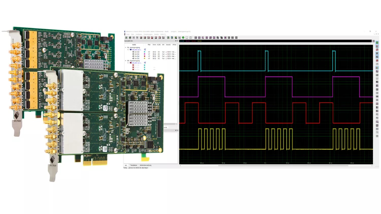Open the Hardware menu
The image size is (381, 214).
[x=139, y=35]
